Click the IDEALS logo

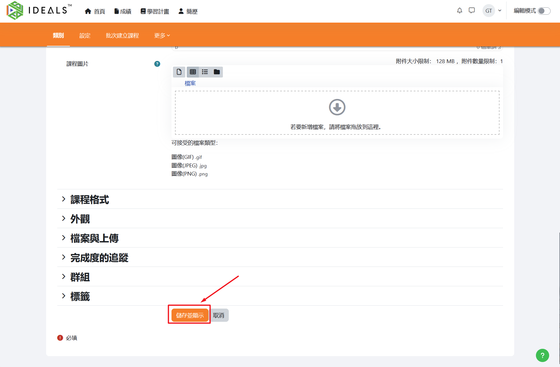pyautogui.click(x=39, y=11)
